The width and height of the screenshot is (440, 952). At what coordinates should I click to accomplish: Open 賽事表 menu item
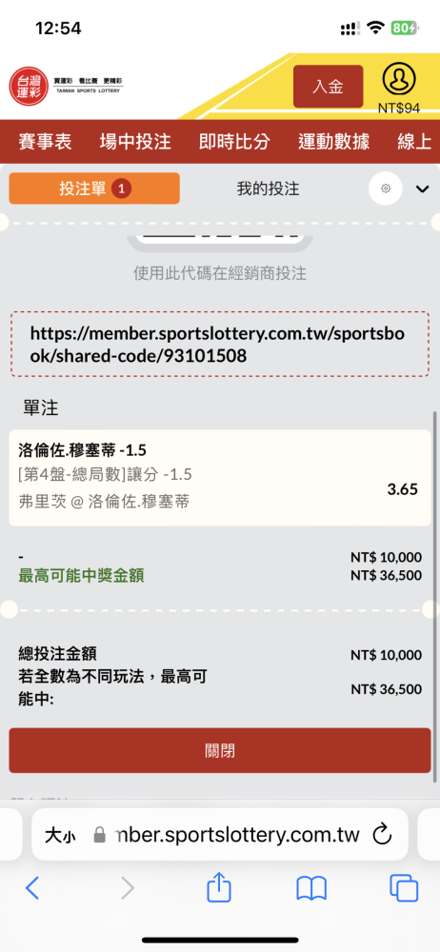point(45,142)
